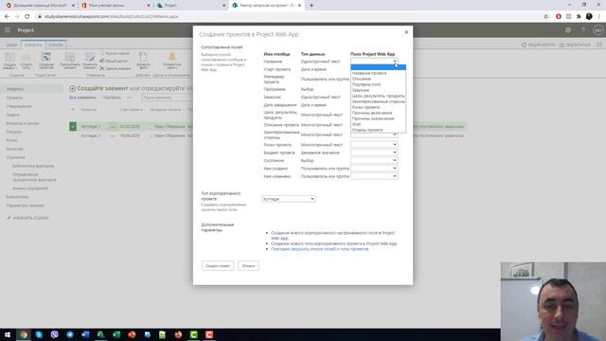
Task: Open link to create new corporate project type
Action: coord(333,243)
